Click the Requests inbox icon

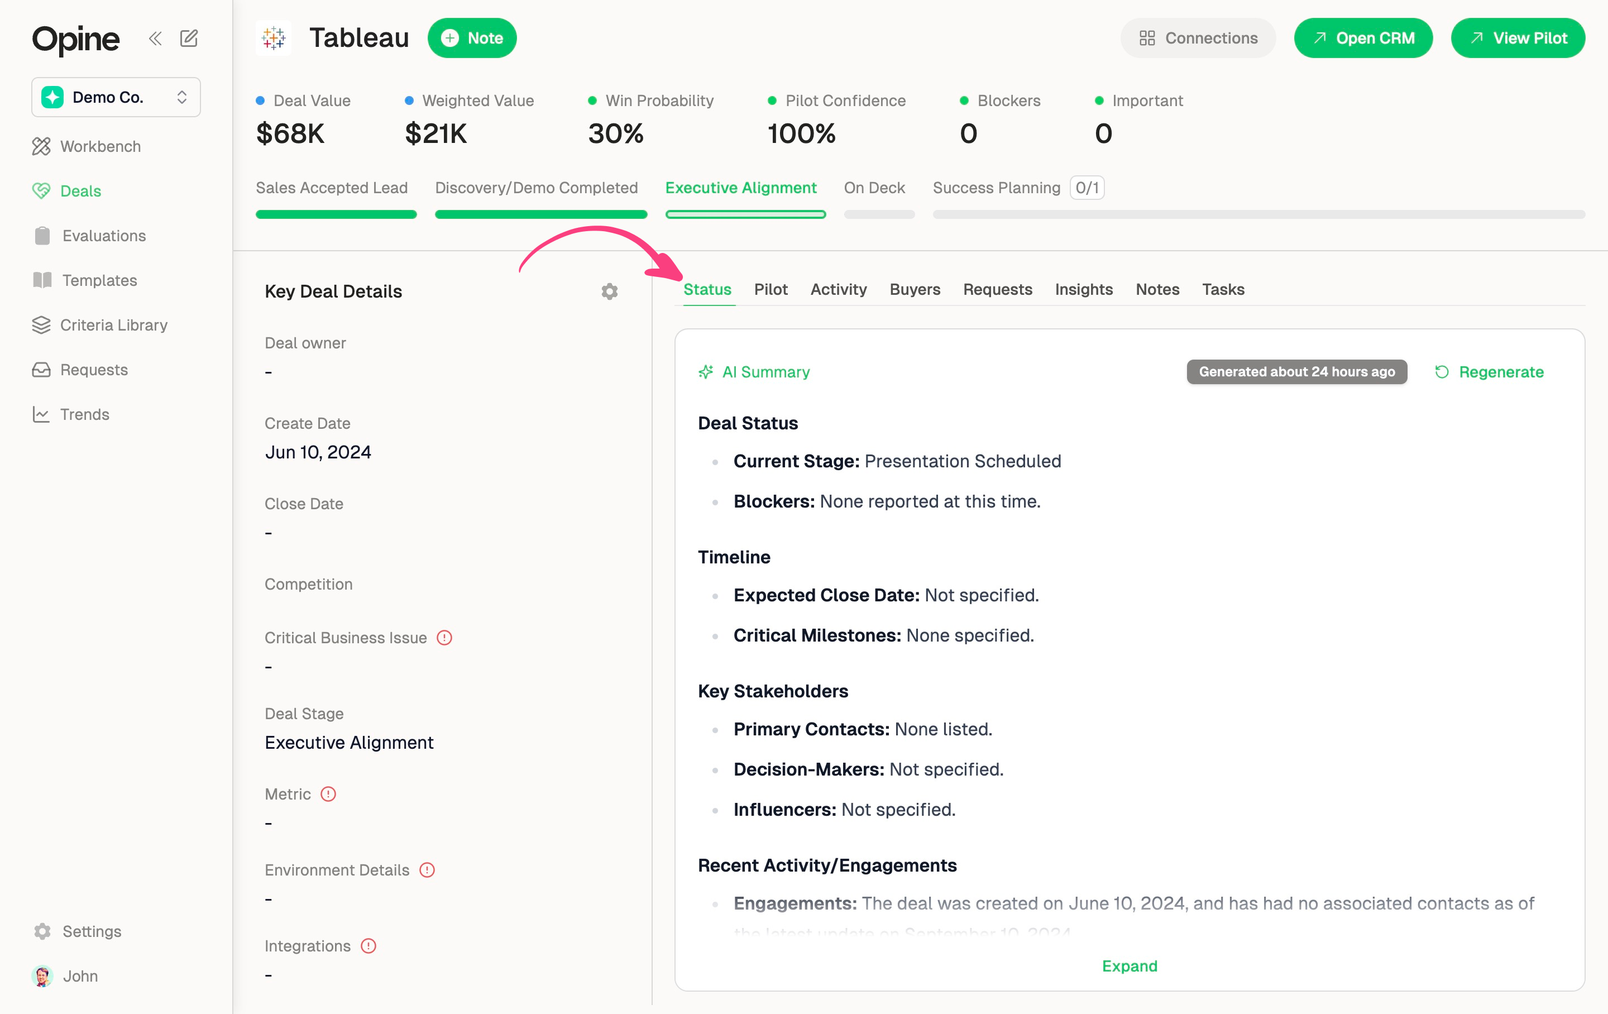tap(41, 370)
